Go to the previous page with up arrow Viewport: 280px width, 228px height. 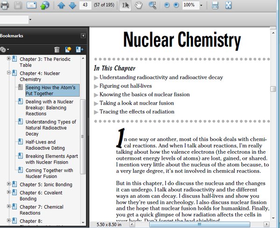[62, 5]
